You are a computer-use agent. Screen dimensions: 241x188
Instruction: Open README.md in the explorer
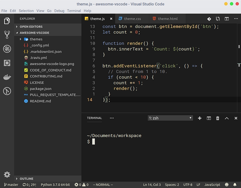[40, 101]
